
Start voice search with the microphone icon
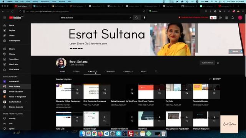coord(145,18)
